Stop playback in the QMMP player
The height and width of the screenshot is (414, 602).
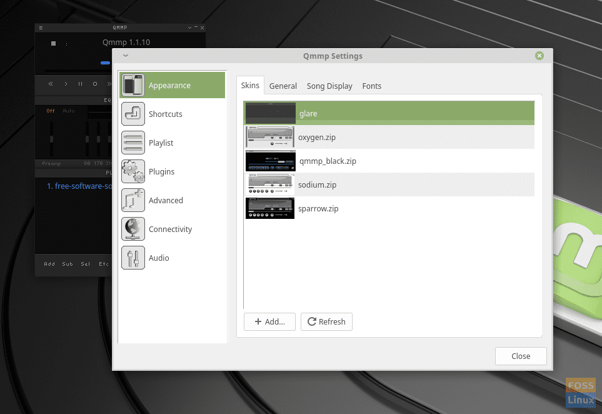click(95, 84)
